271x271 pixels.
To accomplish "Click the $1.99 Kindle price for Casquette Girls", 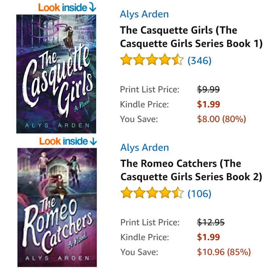I will tap(209, 104).
